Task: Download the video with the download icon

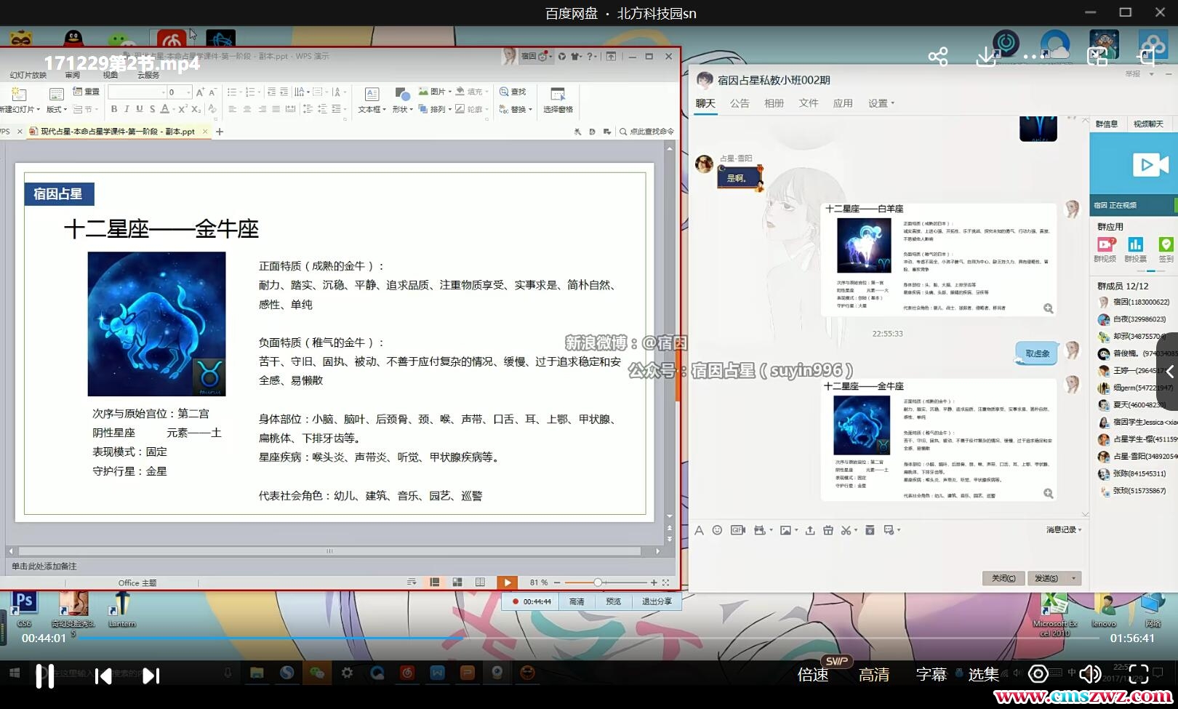Action: 986,57
